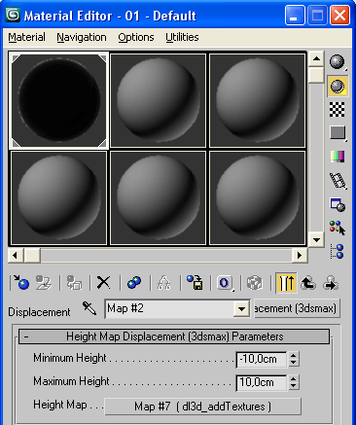Image resolution: width=356 pixels, height=425 pixels.
Task: Open Material/Map Navigator icon
Action: click(338, 252)
